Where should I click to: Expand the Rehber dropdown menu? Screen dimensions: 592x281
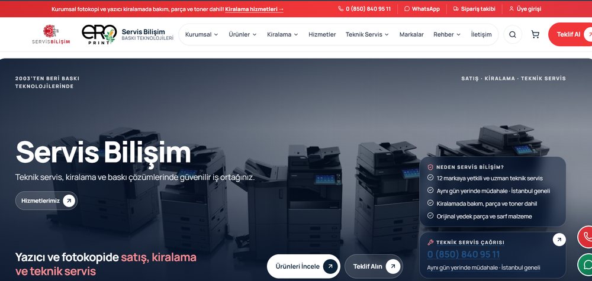(447, 34)
